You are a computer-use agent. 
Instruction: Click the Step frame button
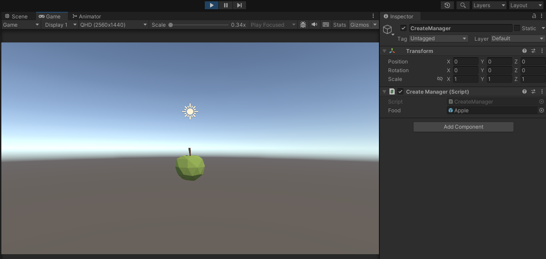click(x=239, y=5)
